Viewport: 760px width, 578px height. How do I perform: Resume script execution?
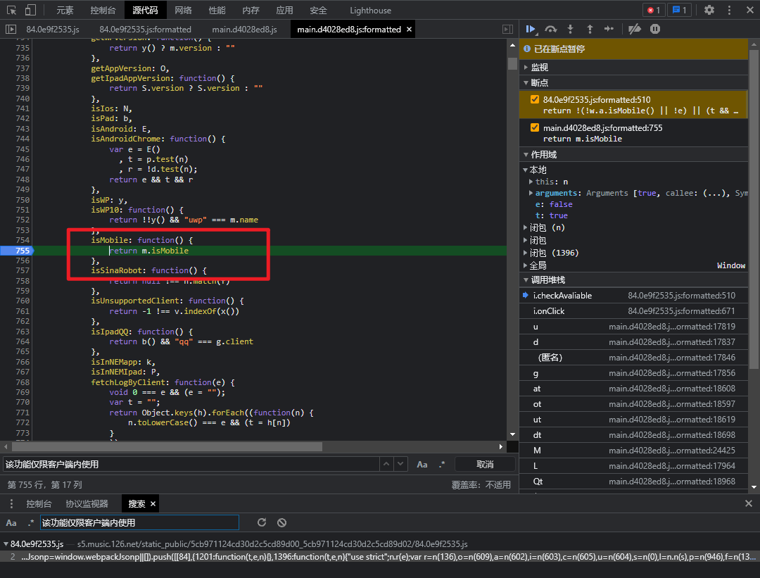coord(531,30)
